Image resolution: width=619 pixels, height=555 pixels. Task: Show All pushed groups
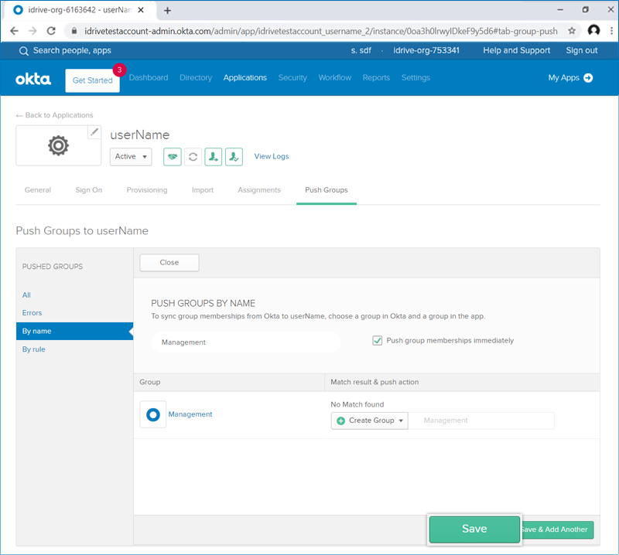(26, 295)
